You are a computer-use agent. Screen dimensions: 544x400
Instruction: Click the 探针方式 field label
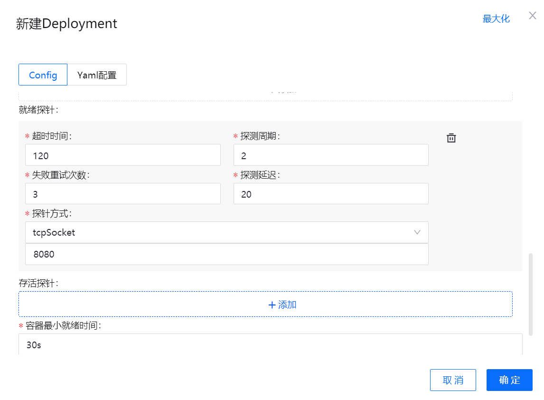coord(52,214)
